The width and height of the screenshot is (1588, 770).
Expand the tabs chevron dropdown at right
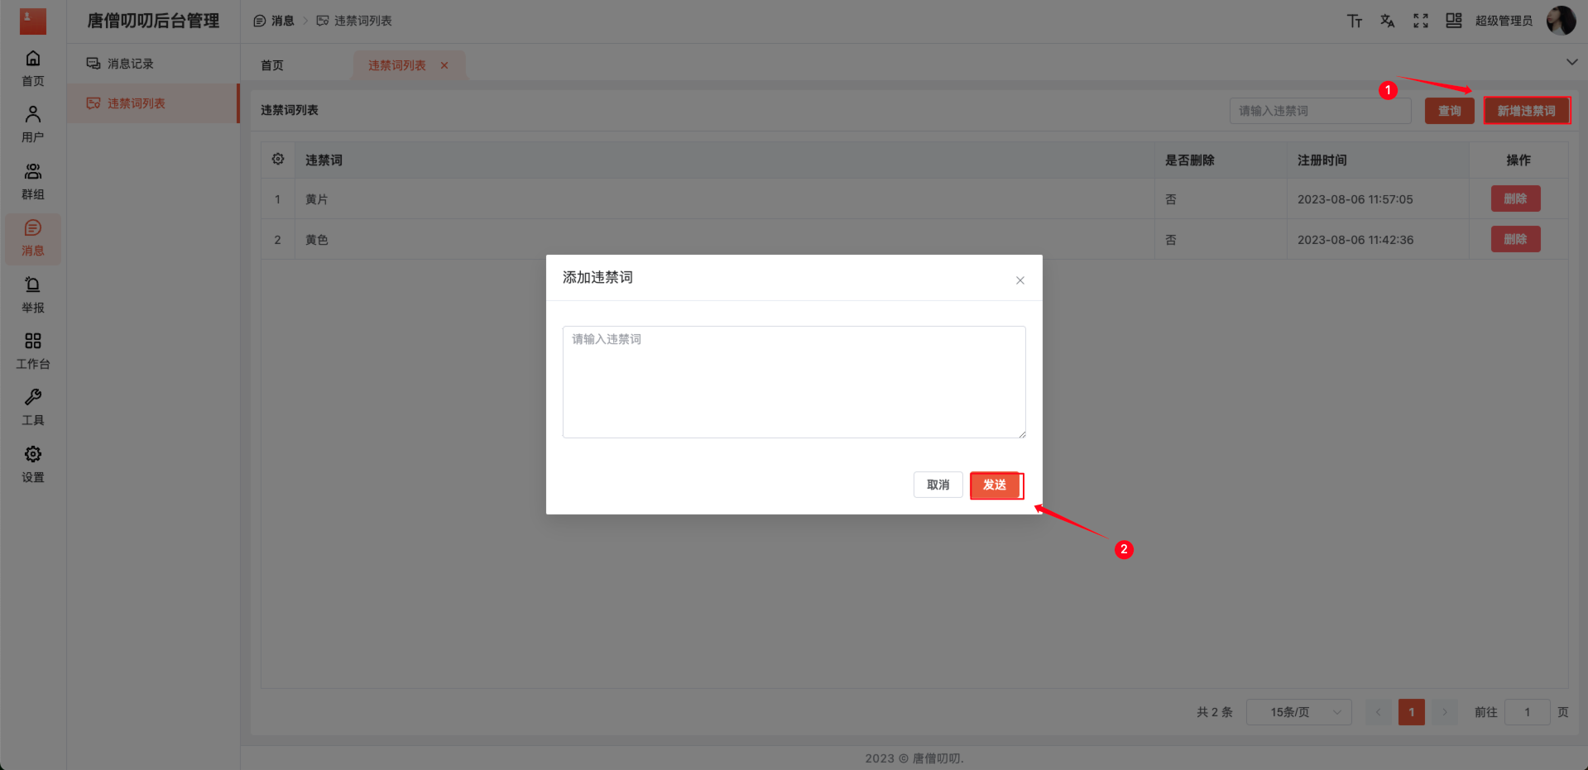[x=1571, y=62]
